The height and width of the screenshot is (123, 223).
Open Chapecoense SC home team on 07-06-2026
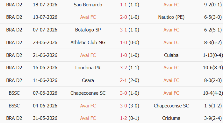click(88, 93)
